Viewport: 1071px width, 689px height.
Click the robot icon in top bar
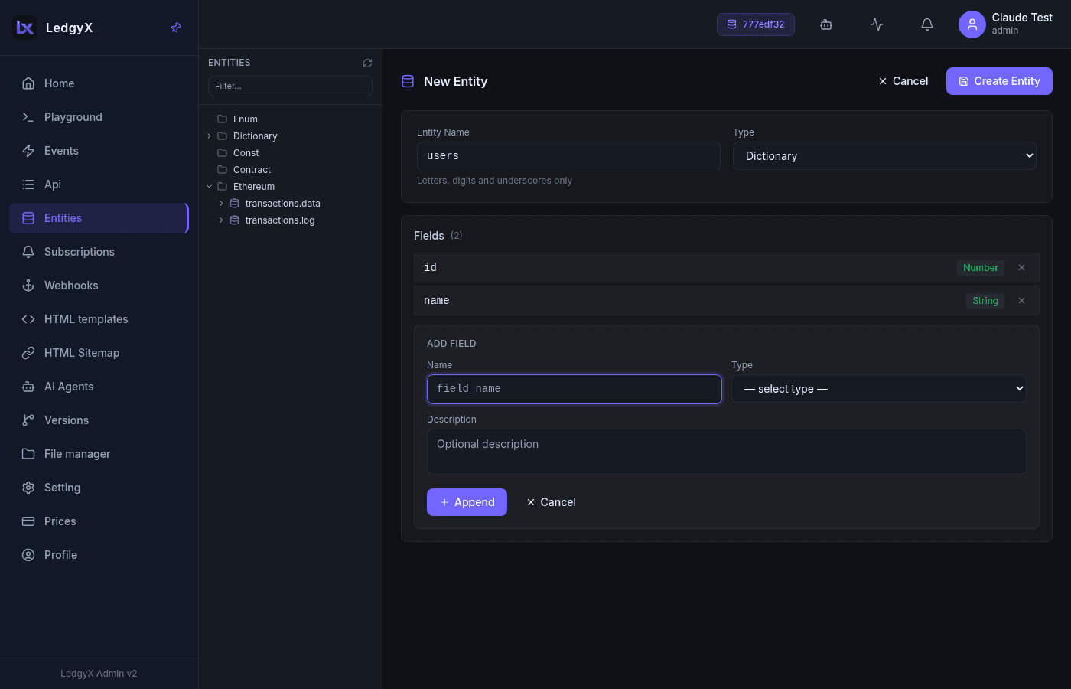[x=826, y=24]
